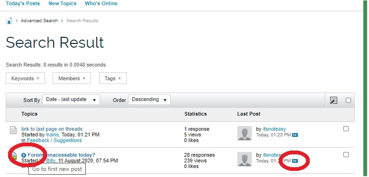Click the 'Statistics' column header
Screen dimensions: 369x177
pos(195,114)
